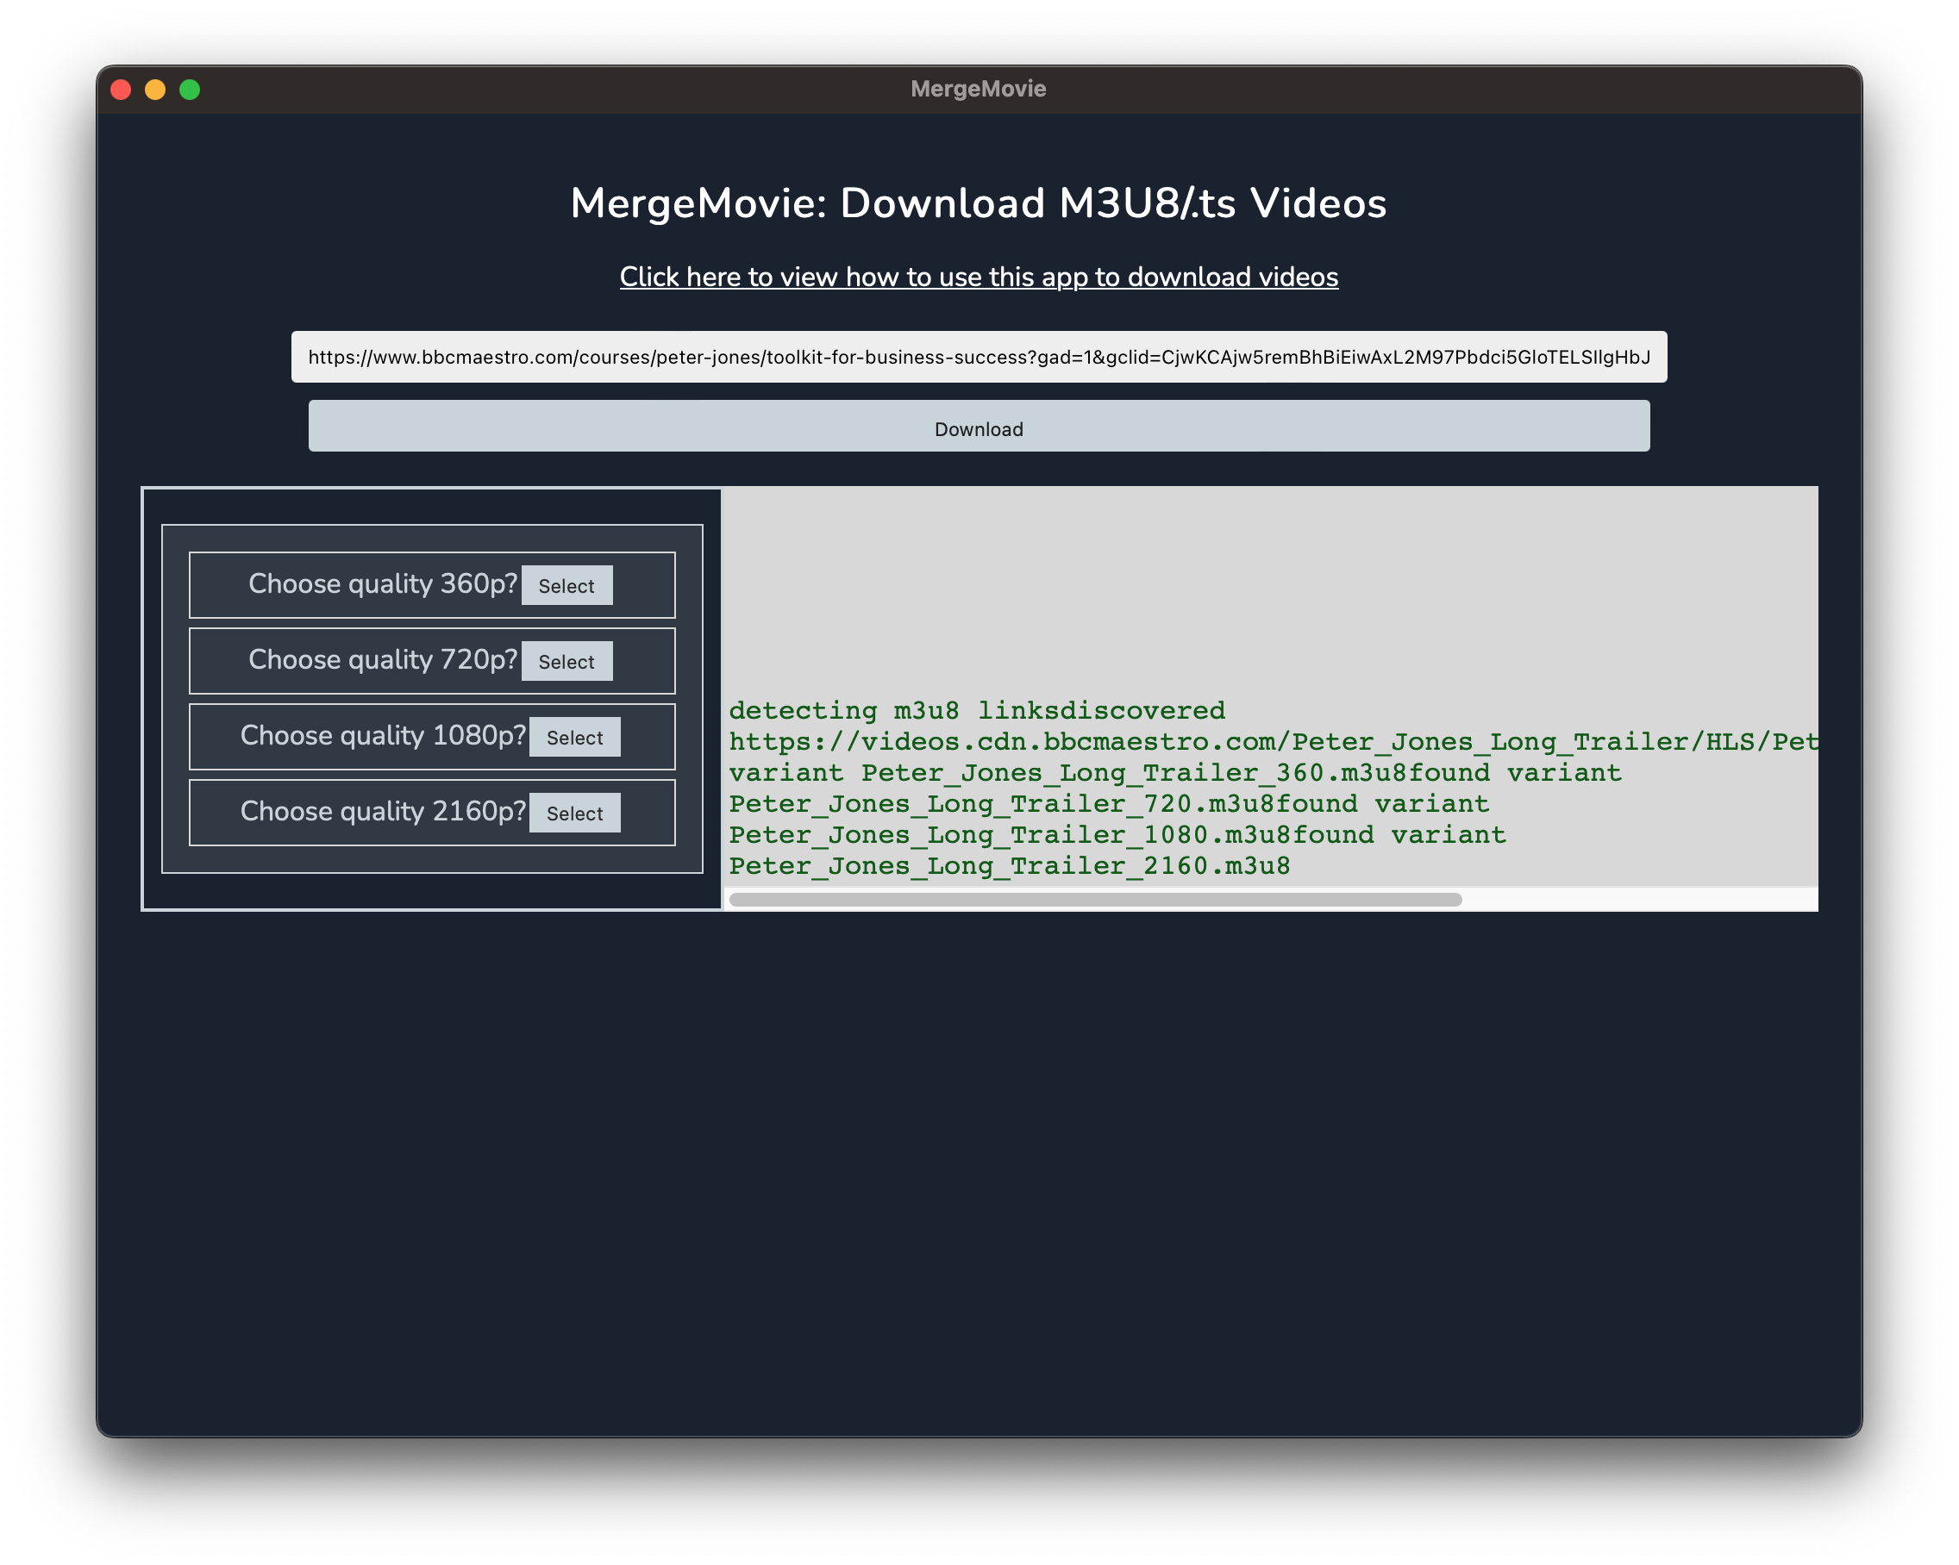Click the 'Choose quality 360p?' row
Viewport: 1959px width, 1565px height.
382,584
